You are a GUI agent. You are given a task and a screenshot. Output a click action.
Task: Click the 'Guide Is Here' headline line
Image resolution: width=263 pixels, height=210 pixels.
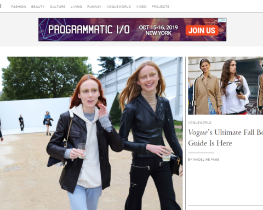pyautogui.click(x=210, y=143)
